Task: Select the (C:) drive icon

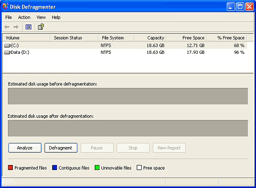Action: 7,46
